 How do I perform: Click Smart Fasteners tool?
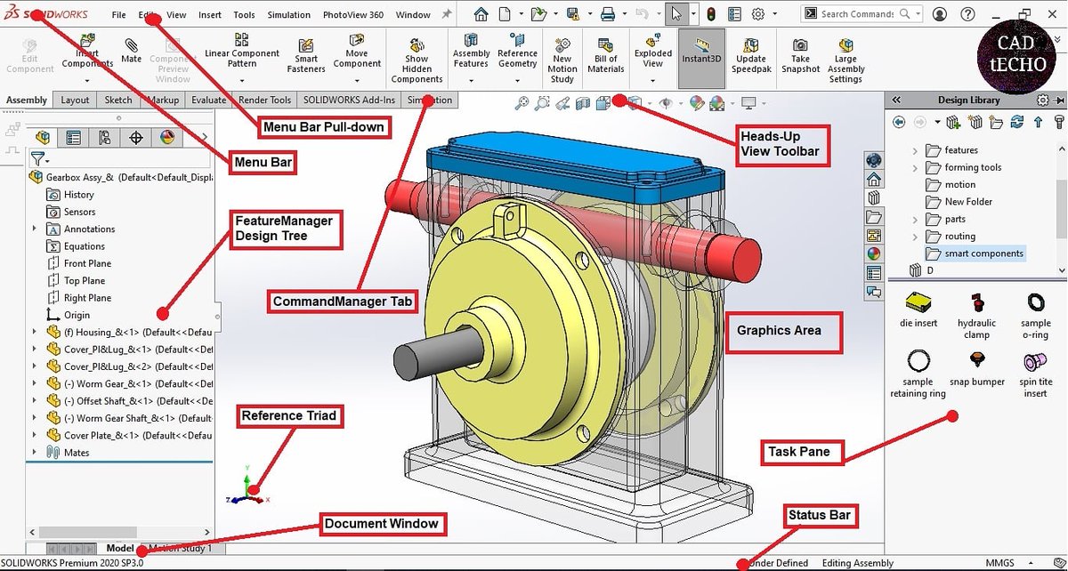(306, 56)
